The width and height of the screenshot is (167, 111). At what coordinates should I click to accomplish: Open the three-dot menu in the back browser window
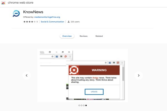[70, 56]
